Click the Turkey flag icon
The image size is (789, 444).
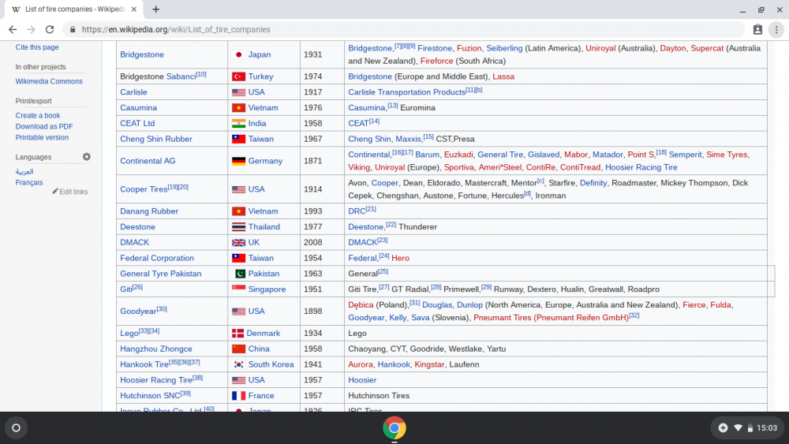[238, 76]
